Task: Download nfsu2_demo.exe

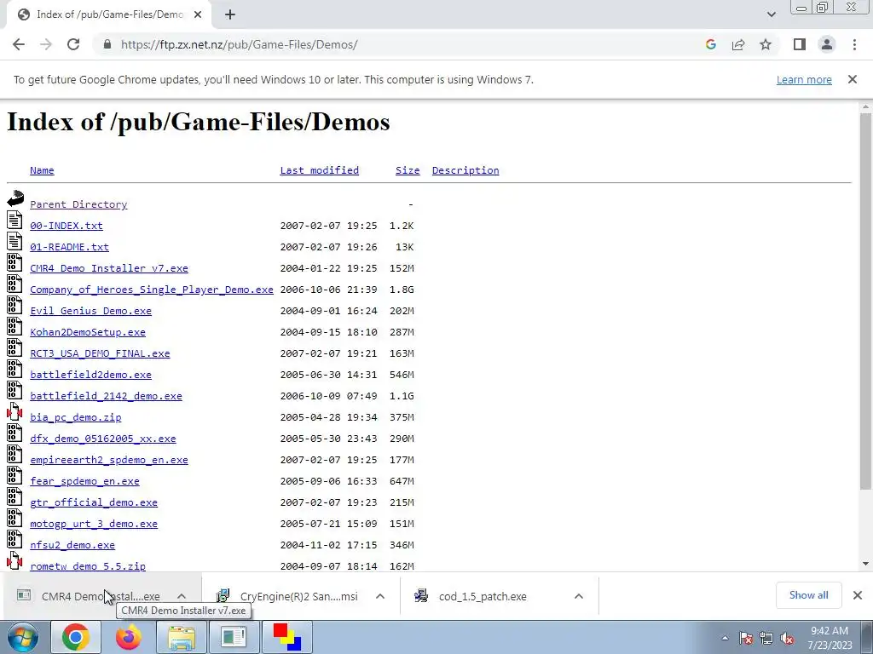Action: click(x=72, y=545)
